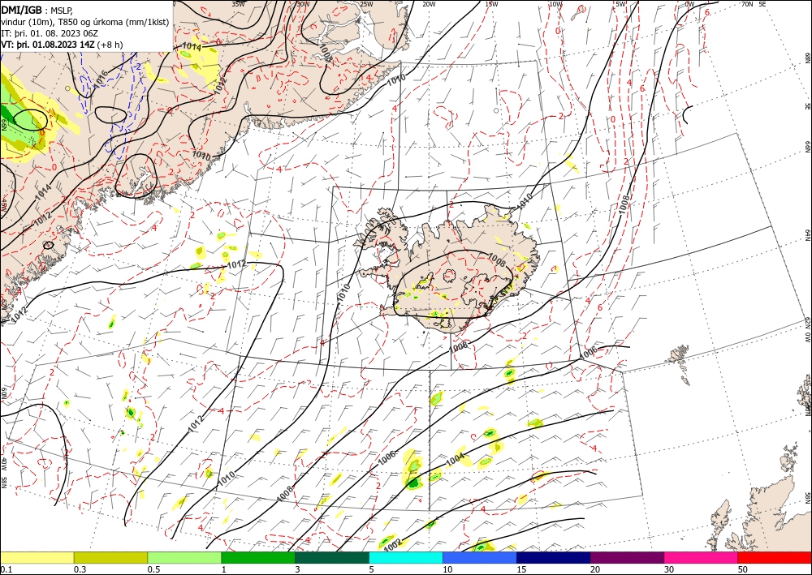
Task: Click the 1016 isobar label
Action: point(99,78)
